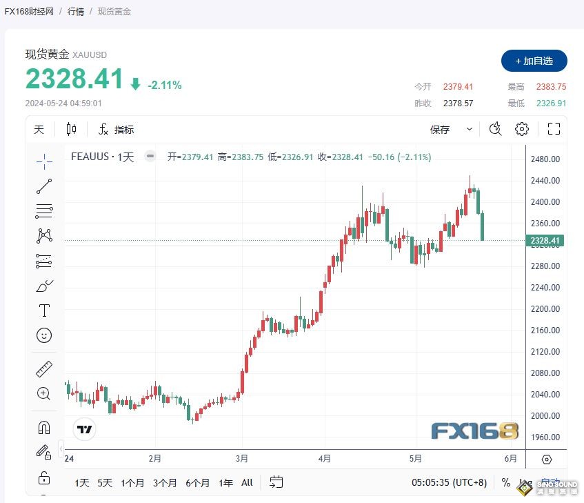Open the quick search lightning icon
Image resolution: width=584 pixels, height=503 pixels.
[x=495, y=129]
